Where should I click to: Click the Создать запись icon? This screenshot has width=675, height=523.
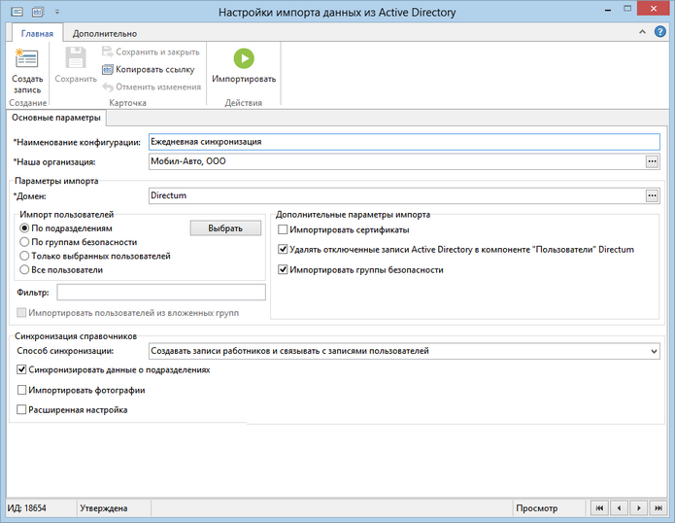[x=26, y=58]
